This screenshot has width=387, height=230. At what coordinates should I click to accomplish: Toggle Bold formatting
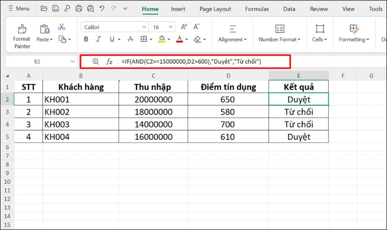tap(86, 39)
